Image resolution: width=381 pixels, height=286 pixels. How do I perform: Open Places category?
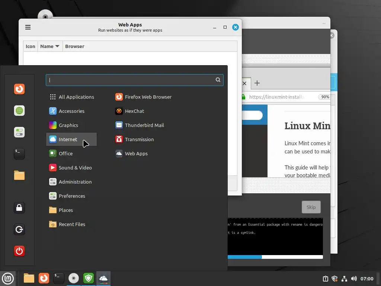coord(71,210)
